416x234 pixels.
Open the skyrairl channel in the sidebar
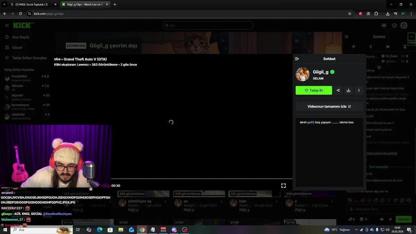pyautogui.click(x=27, y=97)
